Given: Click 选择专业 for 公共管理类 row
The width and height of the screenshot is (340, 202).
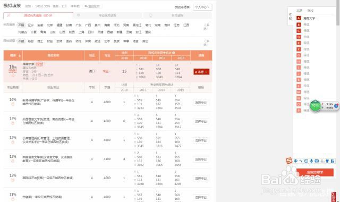Looking at the screenshot, I should [x=201, y=140].
